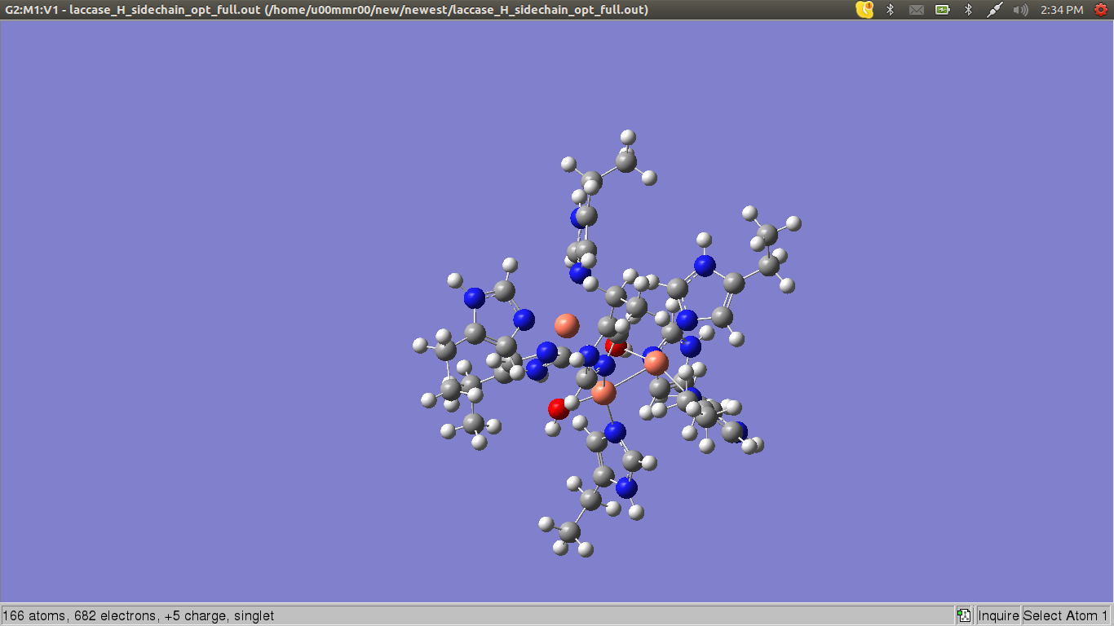Open the network connection indicator
The height and width of the screenshot is (626, 1114).
[x=994, y=10]
